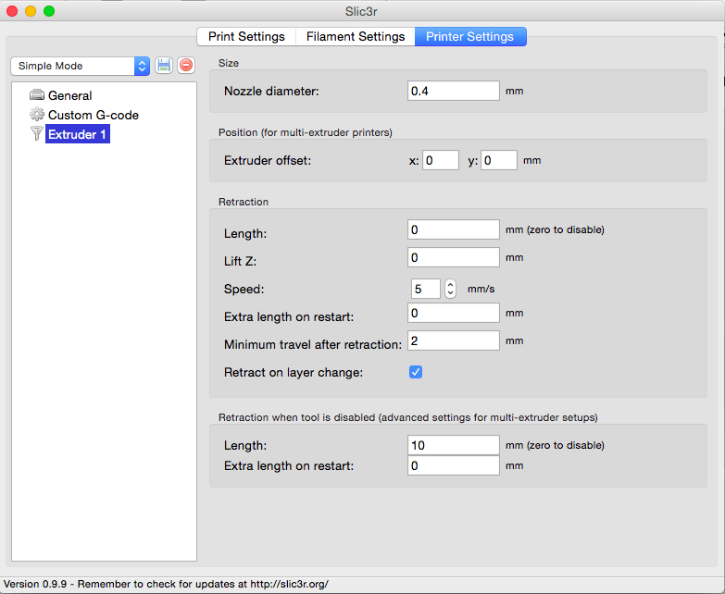Click the Extruder offset x field
Screen dimensions: 725x594
pos(440,160)
